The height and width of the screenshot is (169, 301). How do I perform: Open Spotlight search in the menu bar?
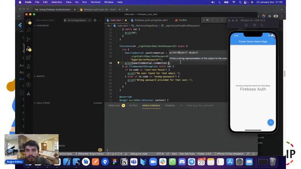240,2
